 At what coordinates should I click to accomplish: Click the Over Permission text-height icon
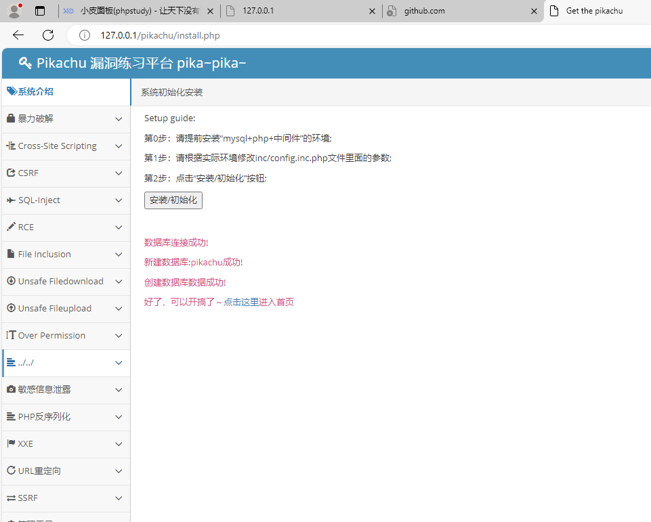pos(12,335)
